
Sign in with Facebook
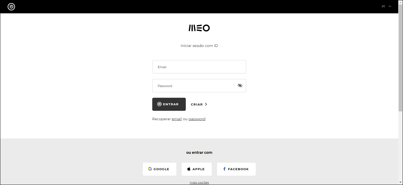(236, 169)
